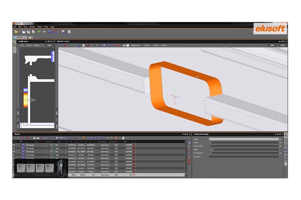Delete row 78 with its red X

134,145
